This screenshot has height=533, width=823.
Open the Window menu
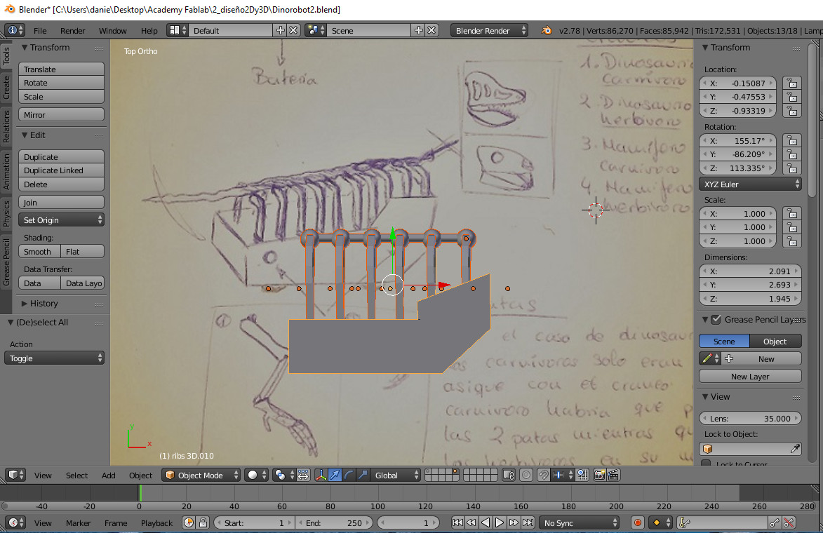(x=113, y=30)
